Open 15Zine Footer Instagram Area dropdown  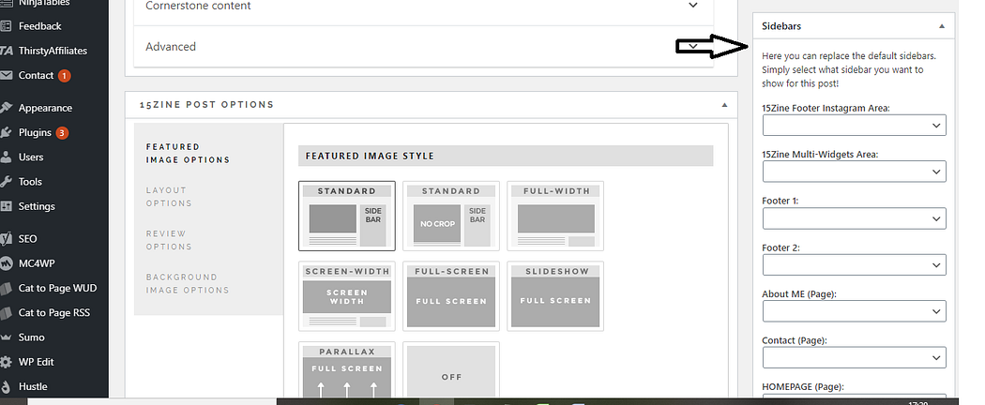coord(854,125)
